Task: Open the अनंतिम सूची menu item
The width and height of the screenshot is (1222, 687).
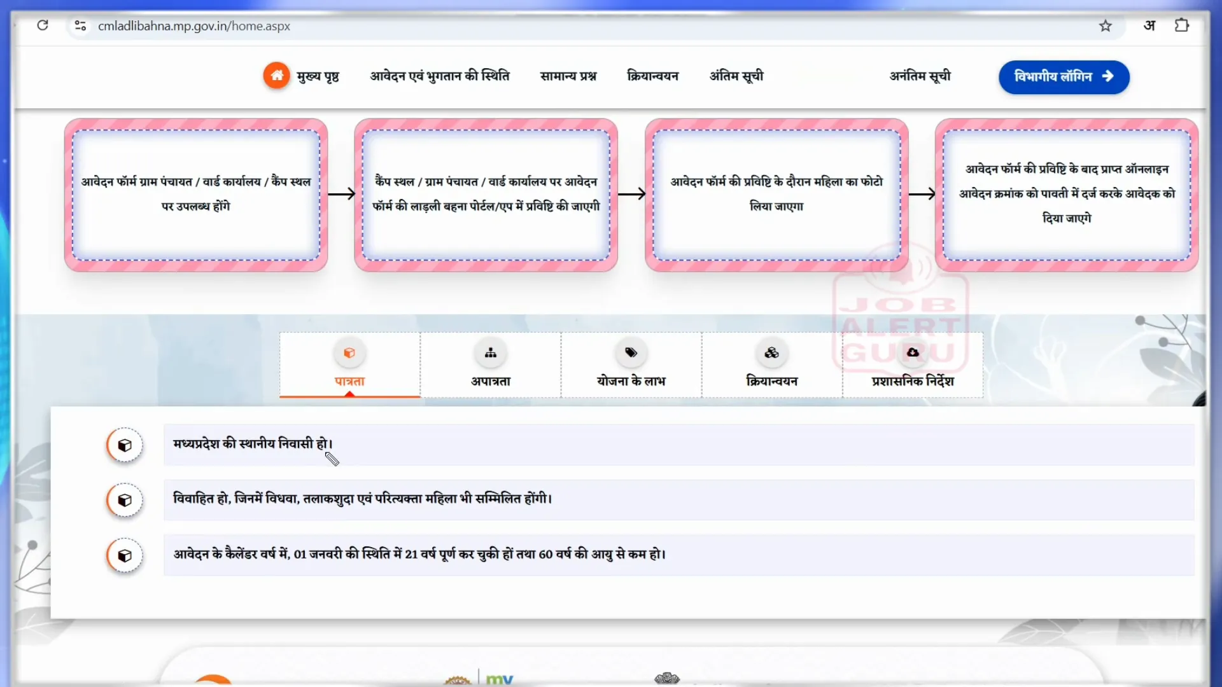Action: (920, 76)
